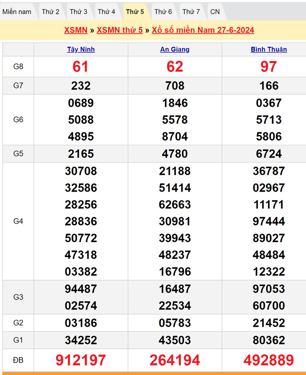Follow the Xổ số miền Nam 27-6-2024 link
Image resolution: width=306 pixels, height=375 pixels.
[x=203, y=30]
